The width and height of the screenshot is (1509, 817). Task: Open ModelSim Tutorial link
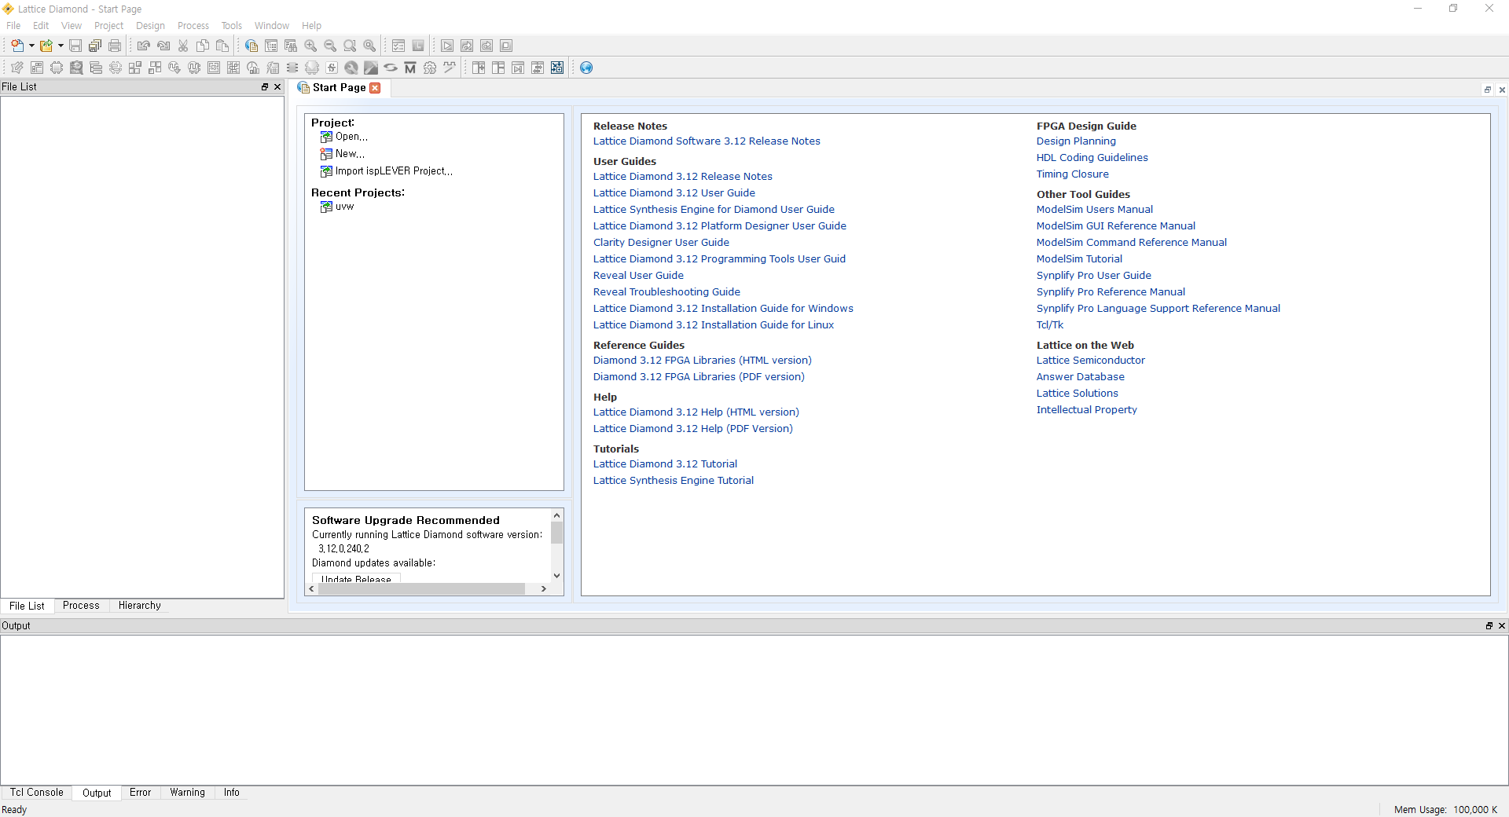pyautogui.click(x=1079, y=259)
